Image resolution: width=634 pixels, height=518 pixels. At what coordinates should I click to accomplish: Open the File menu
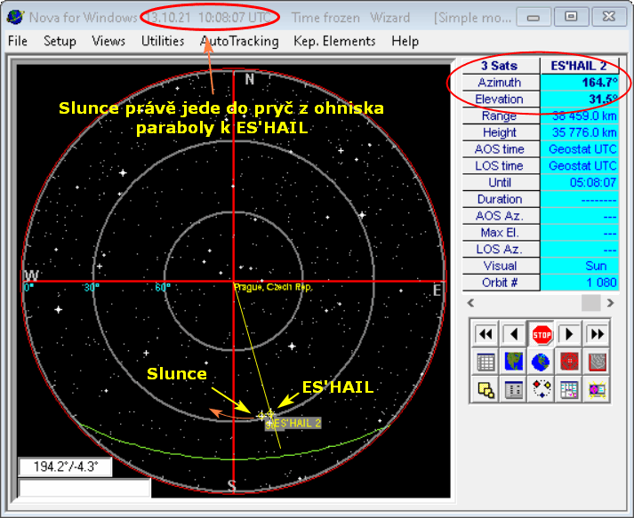pyautogui.click(x=18, y=41)
